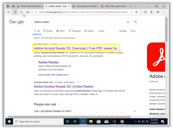Open the Favorites hub icon
Screen dimensions: 173x129
pos(145,12)
